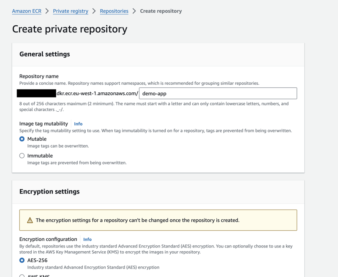The height and width of the screenshot is (277, 338).
Task: Click the '8 out of 256 characters' hint text
Action: 154,106
